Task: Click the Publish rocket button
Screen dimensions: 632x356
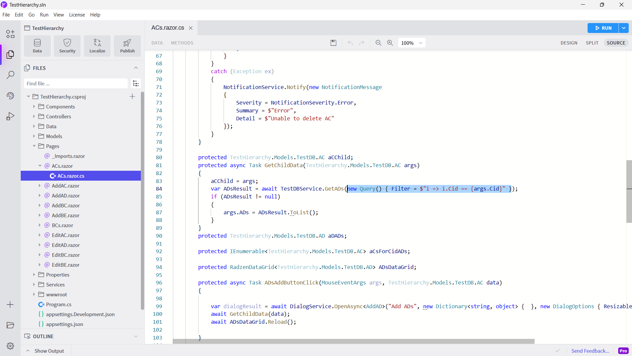Action: click(127, 46)
